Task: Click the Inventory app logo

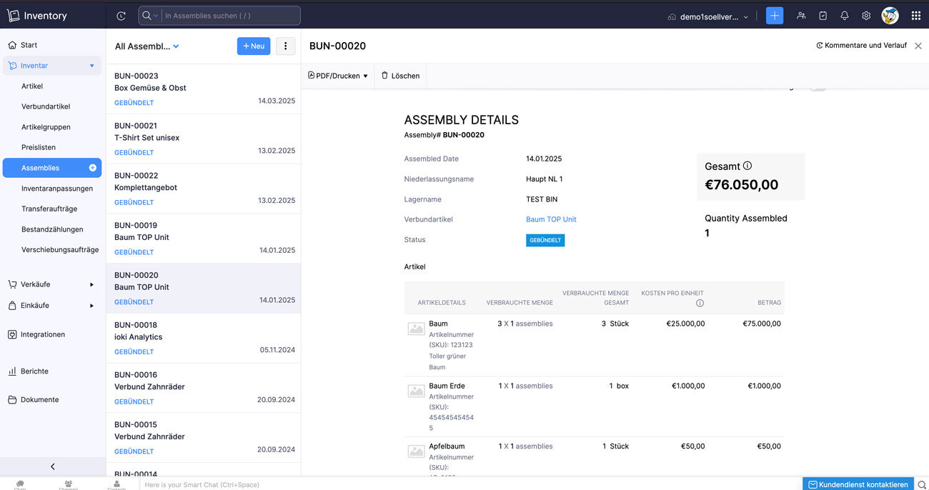Action: (x=37, y=16)
